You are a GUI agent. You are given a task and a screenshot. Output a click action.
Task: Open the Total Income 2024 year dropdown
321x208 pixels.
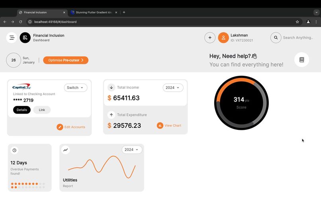click(173, 88)
